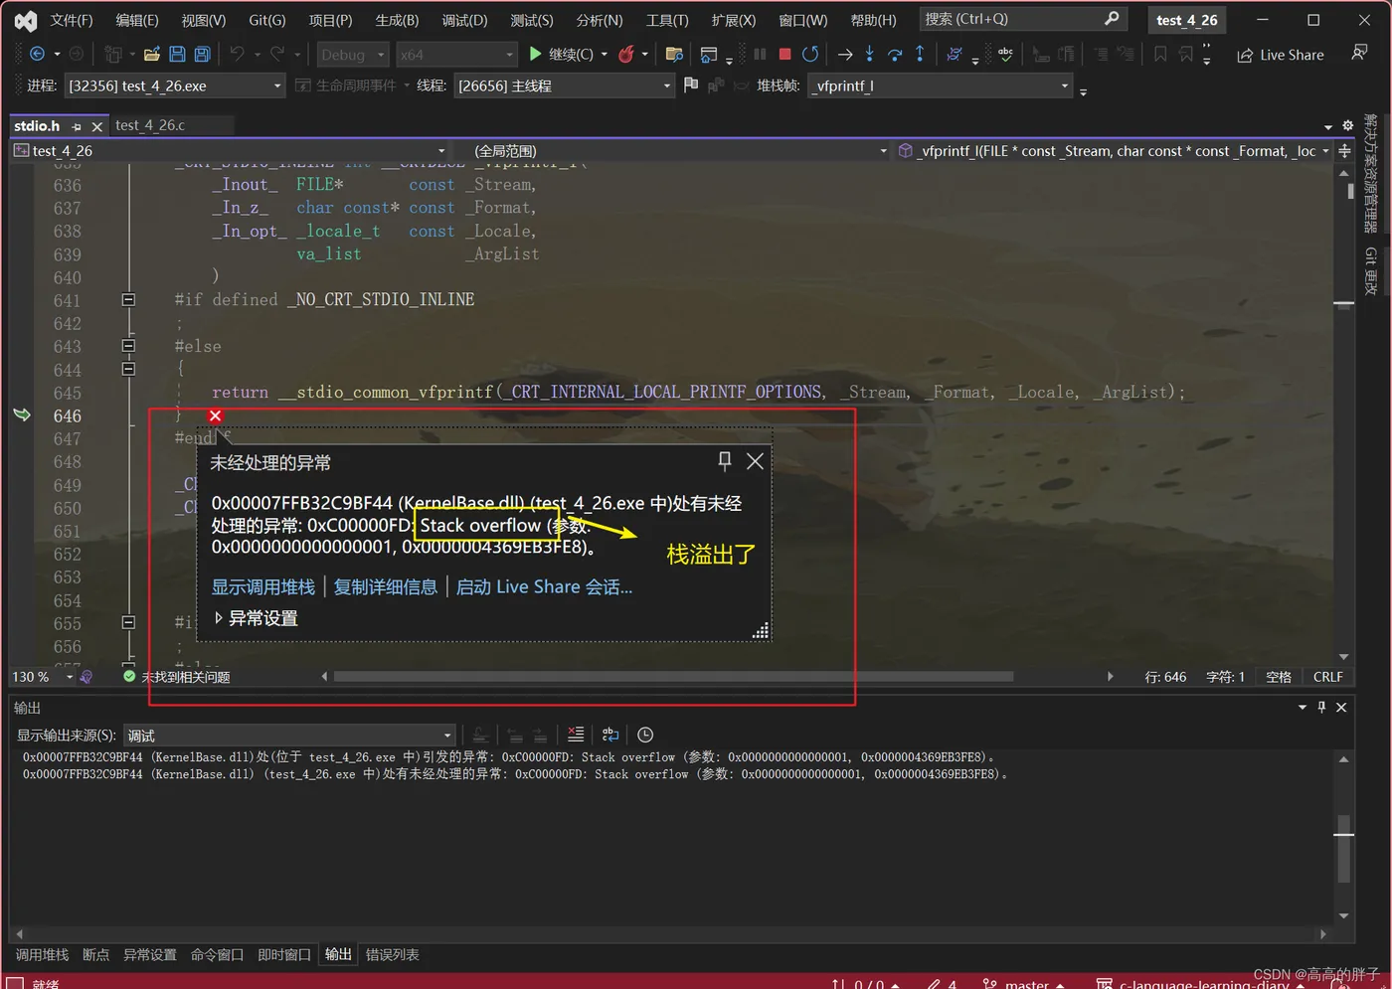The image size is (1392, 989).
Task: Step over with the curved arrow icon
Action: click(x=895, y=54)
